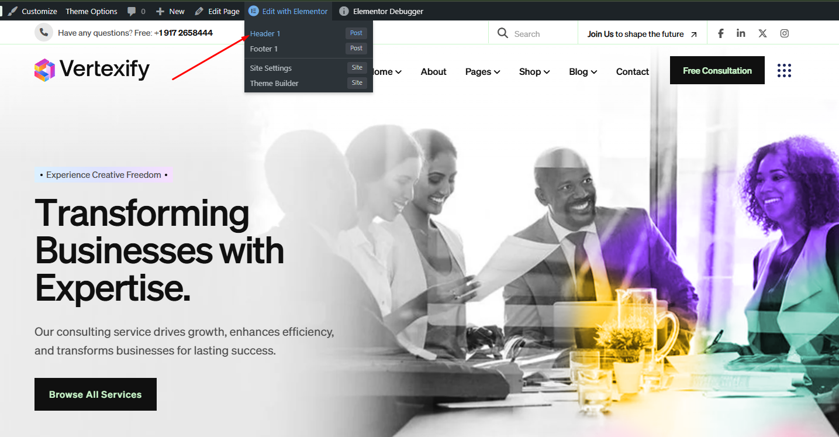The width and height of the screenshot is (839, 437).
Task: Click the hero heading Transforming Businesses
Action: (160, 250)
